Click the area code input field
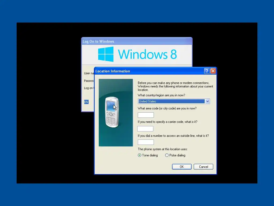Screen dimensions: 274x206 pyautogui.click(x=146, y=115)
